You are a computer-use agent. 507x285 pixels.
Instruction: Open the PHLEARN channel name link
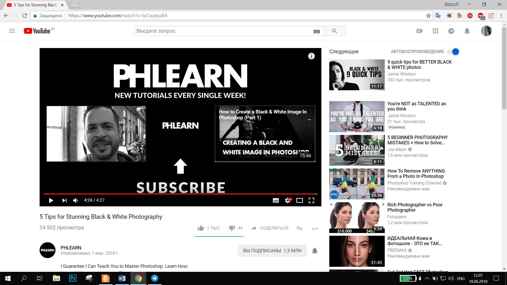click(71, 248)
